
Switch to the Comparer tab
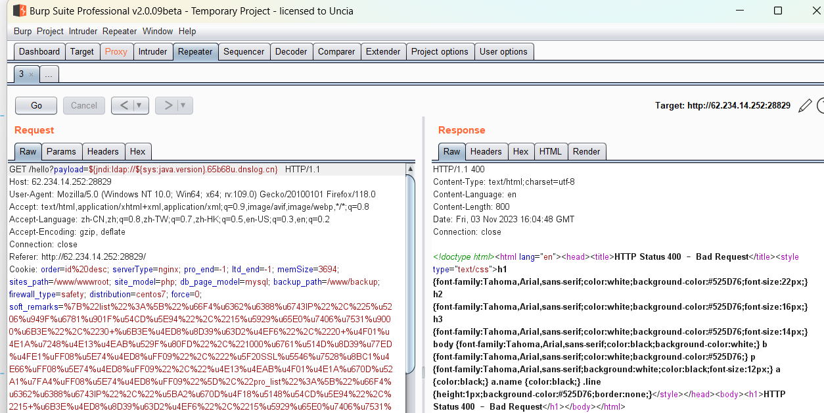[336, 52]
